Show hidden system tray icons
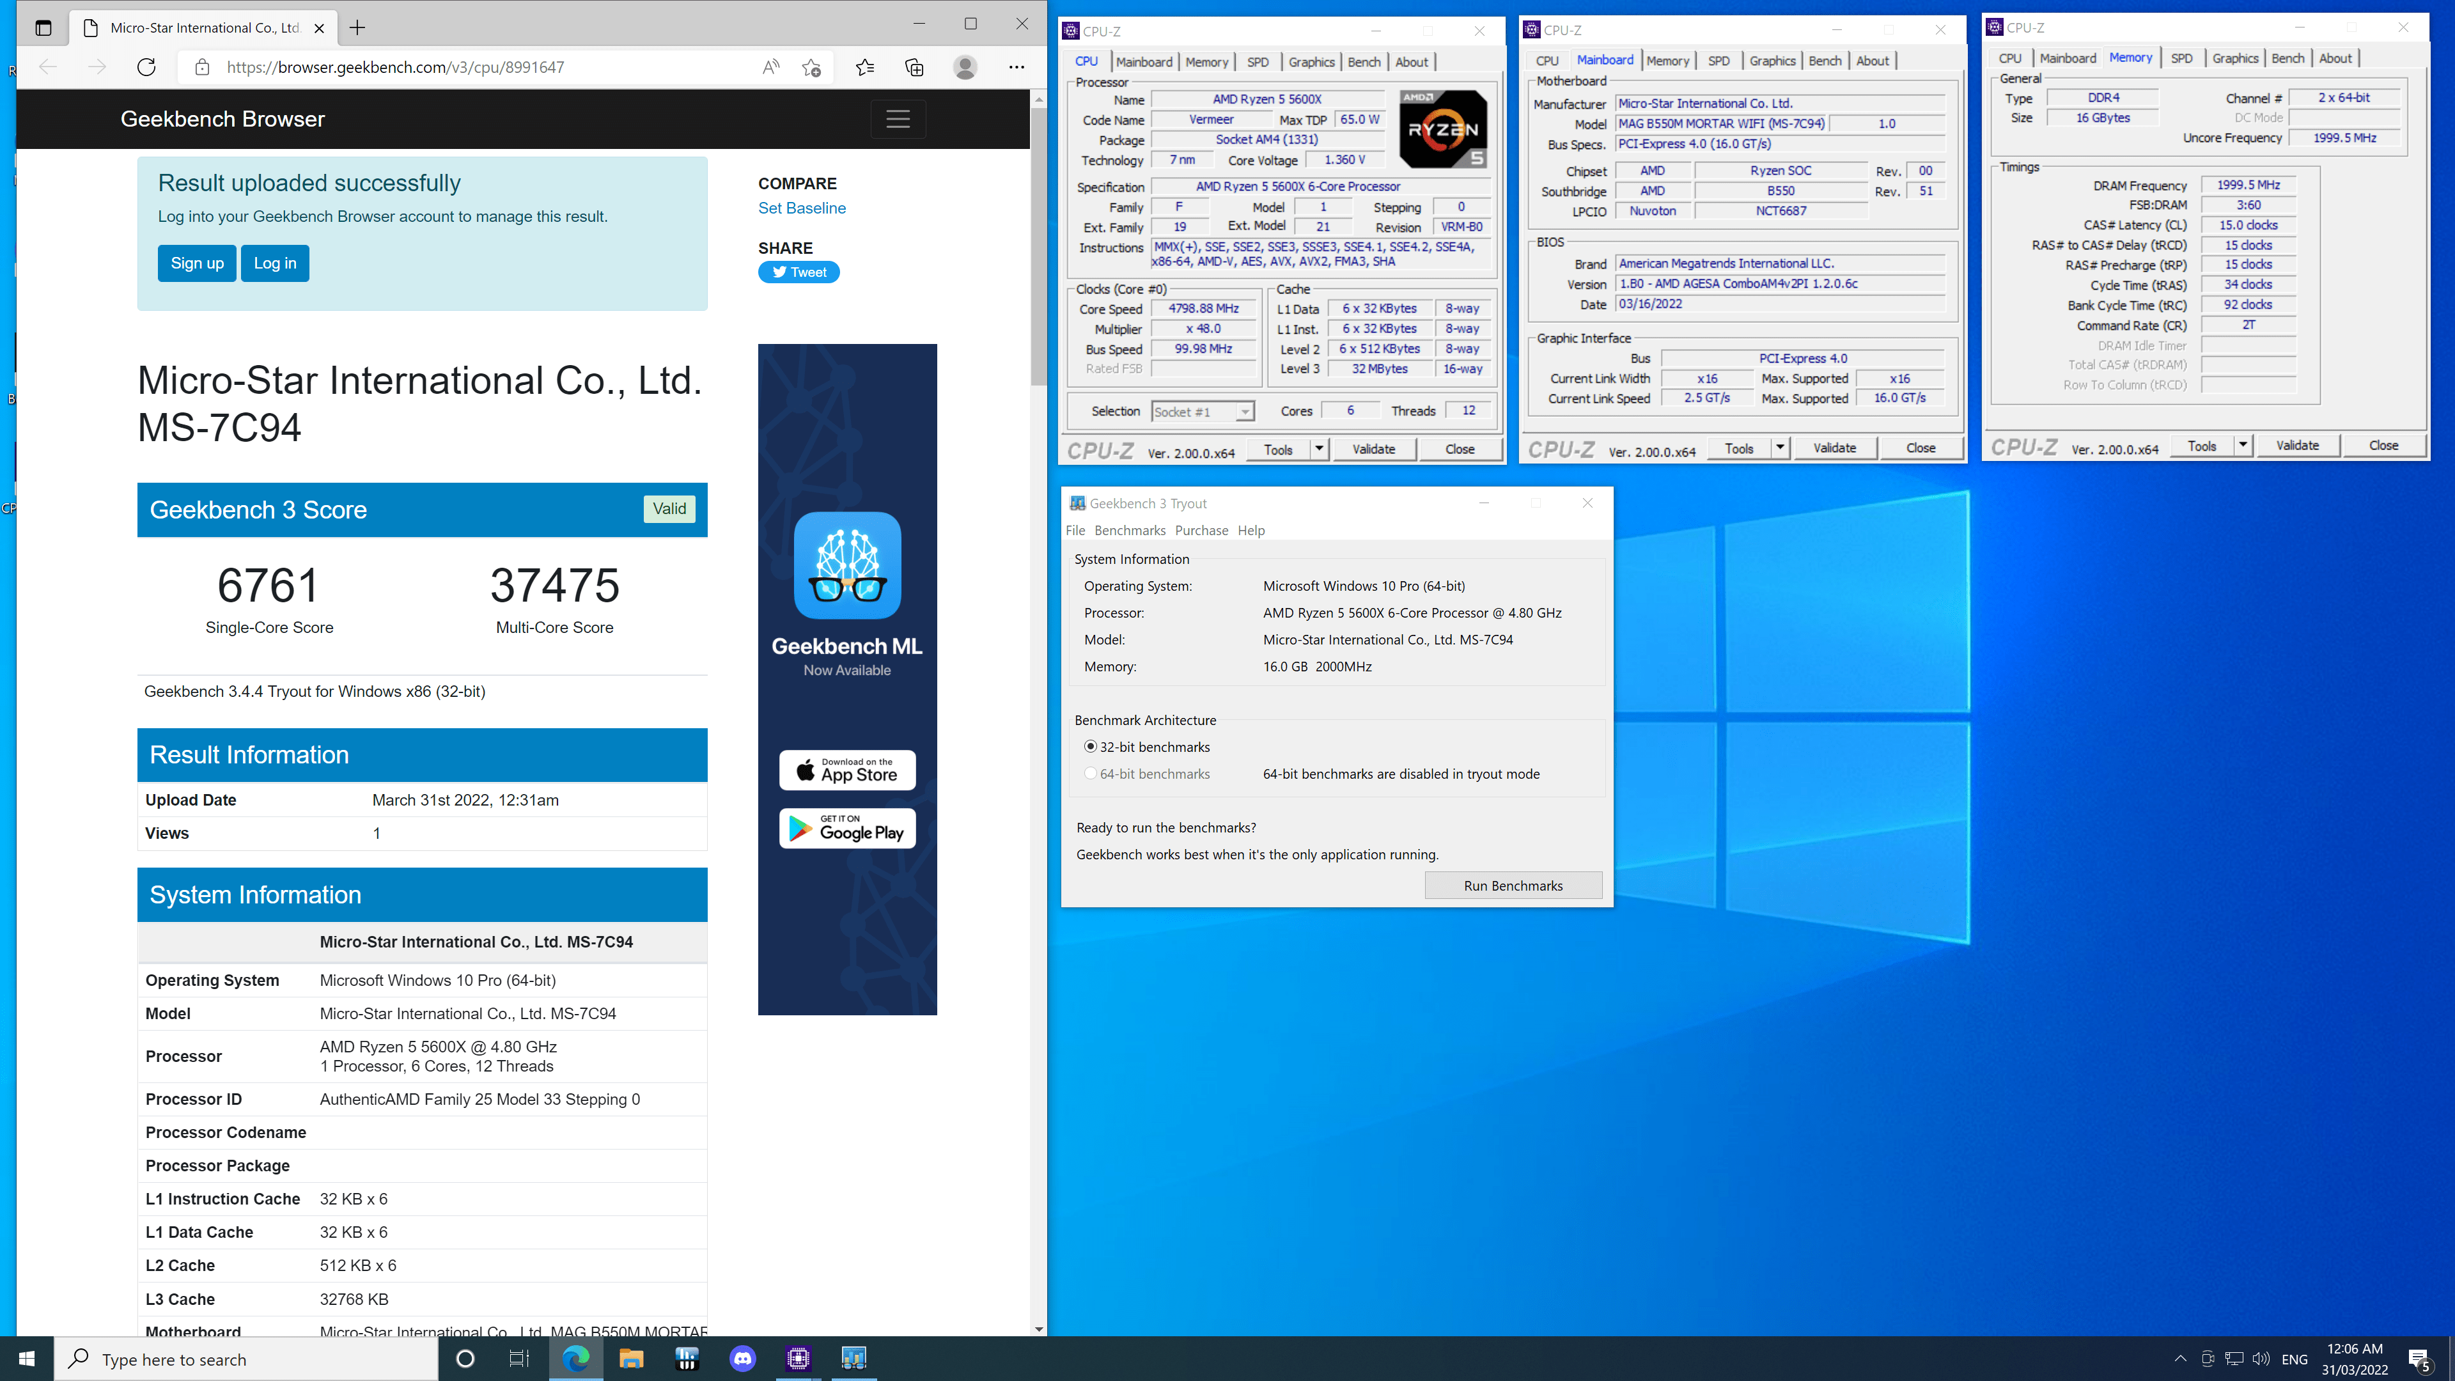 (x=2179, y=1359)
